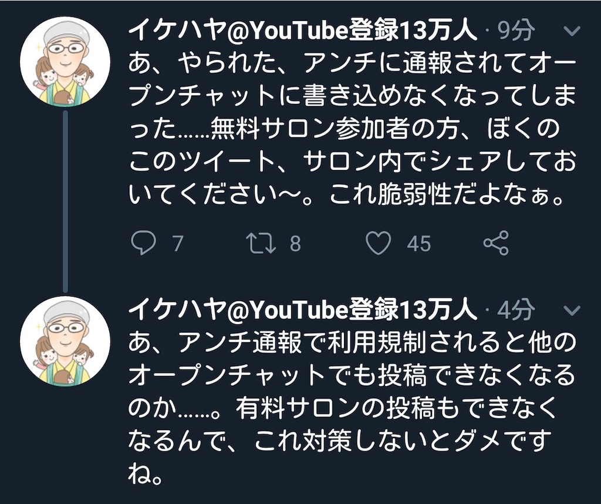Expand the chevron menu on the 9分 tweet
This screenshot has height=504, width=601.
tap(571, 31)
